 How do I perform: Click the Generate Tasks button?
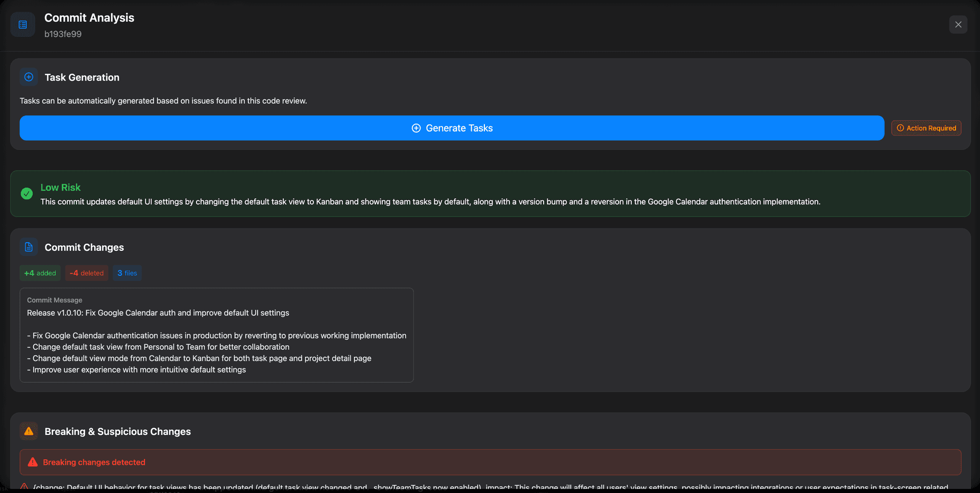pos(452,128)
